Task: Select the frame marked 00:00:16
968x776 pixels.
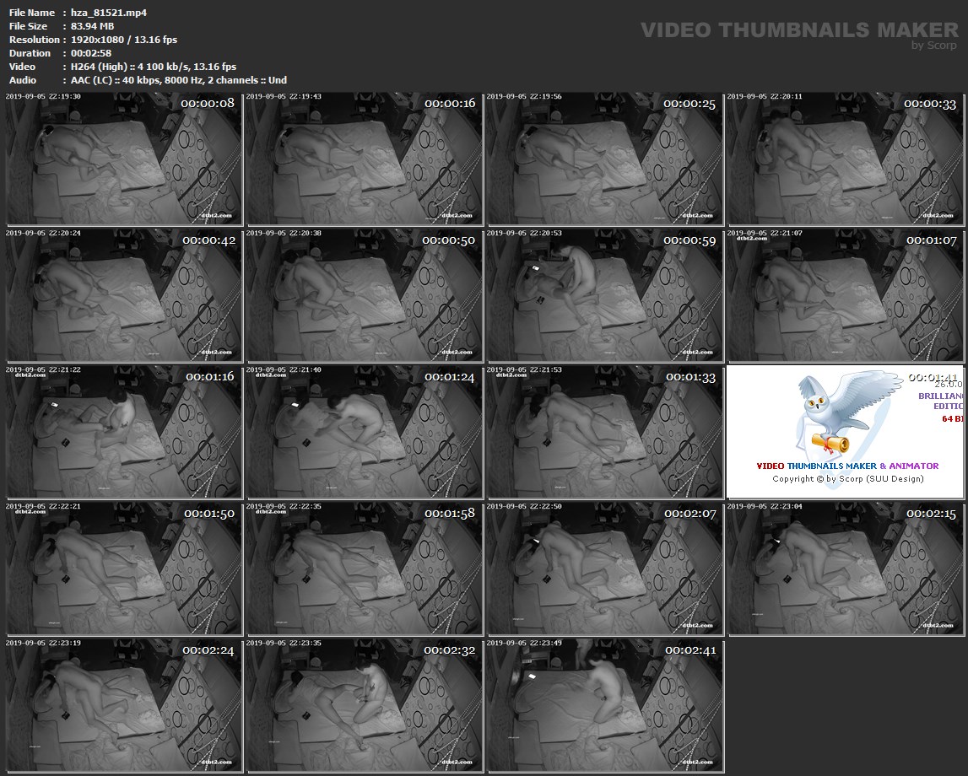Action: pyautogui.click(x=364, y=159)
